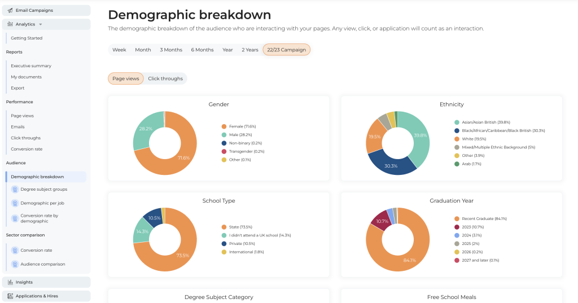The width and height of the screenshot is (578, 303).
Task: Click Non-binary legend swatch in Gender chart
Action: 224,143
